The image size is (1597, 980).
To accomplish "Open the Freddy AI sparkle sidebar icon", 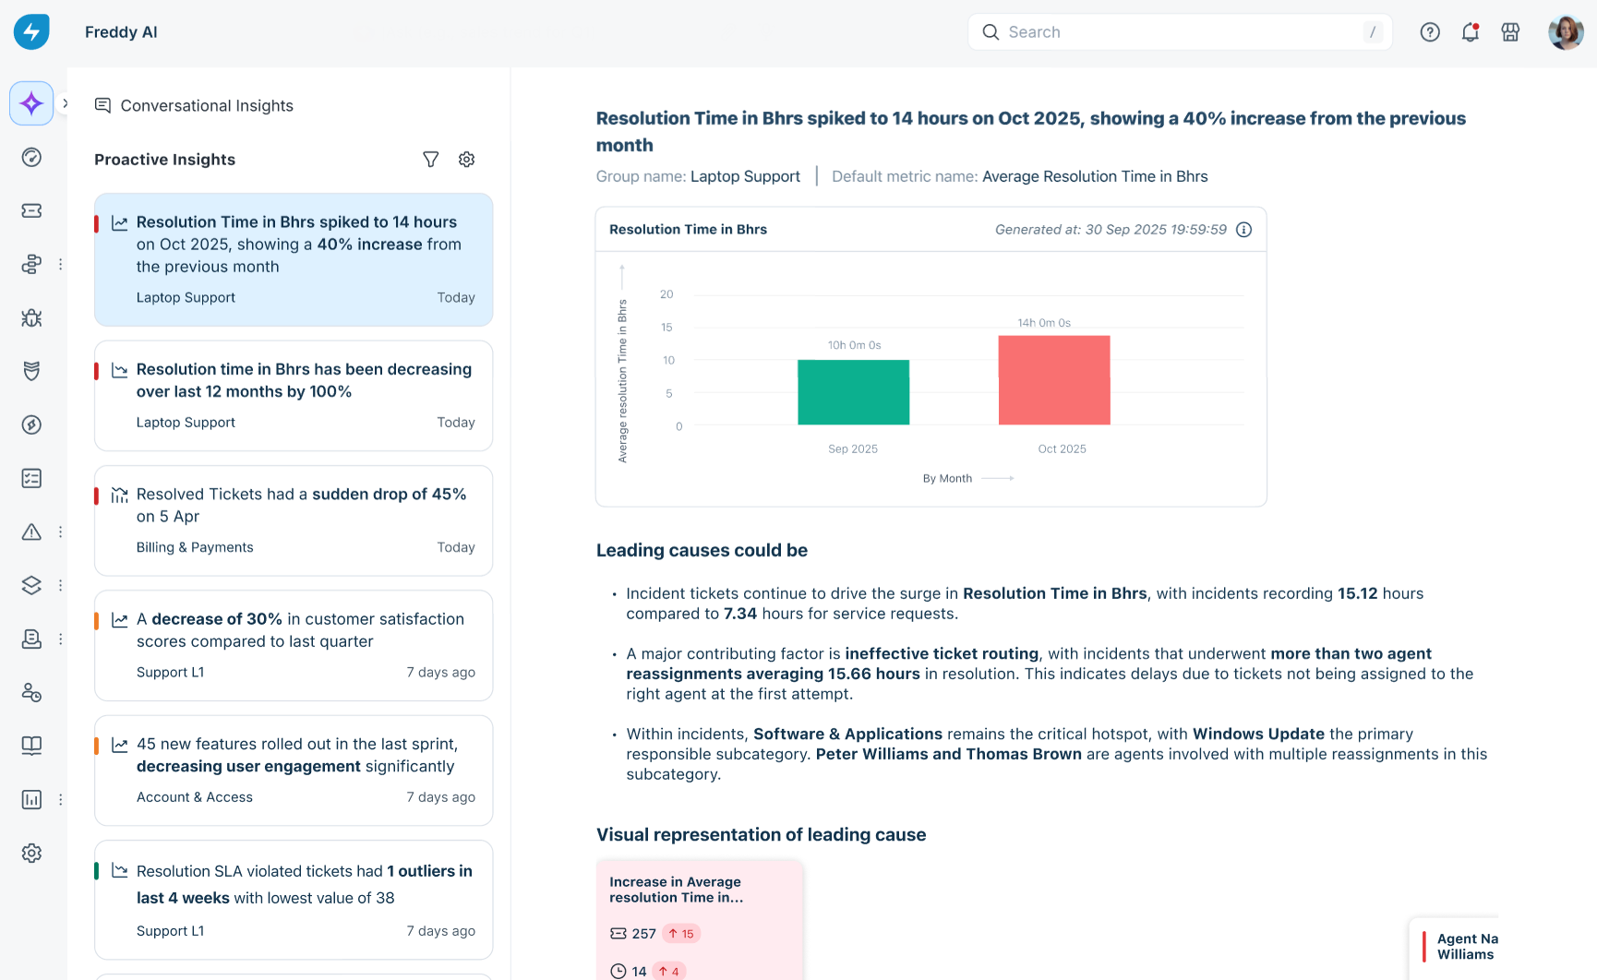I will 31,103.
